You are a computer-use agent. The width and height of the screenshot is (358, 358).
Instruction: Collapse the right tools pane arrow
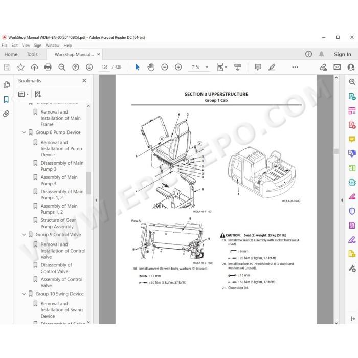click(342, 200)
